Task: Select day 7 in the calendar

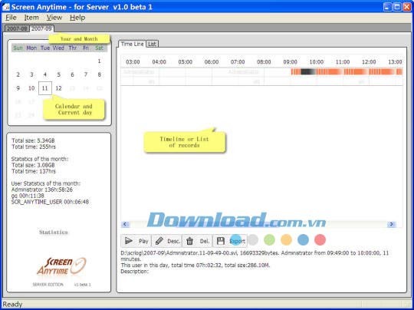Action: (x=86, y=74)
